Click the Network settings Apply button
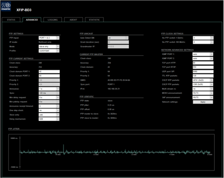 (x=203, y=102)
